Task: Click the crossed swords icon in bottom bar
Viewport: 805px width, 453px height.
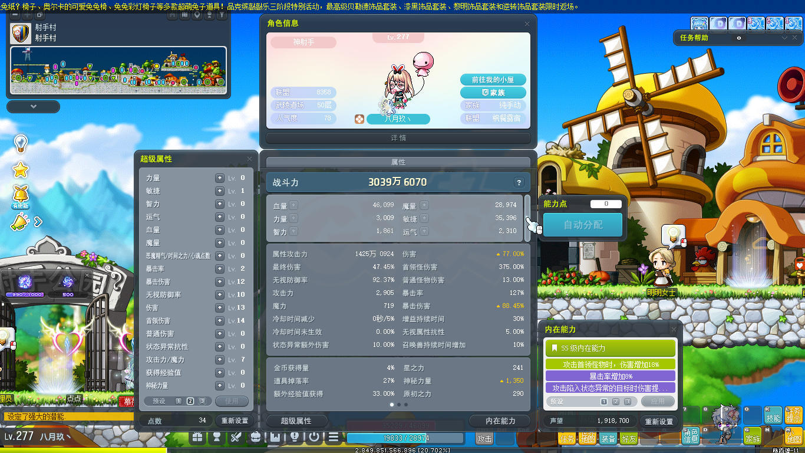Action: [236, 438]
